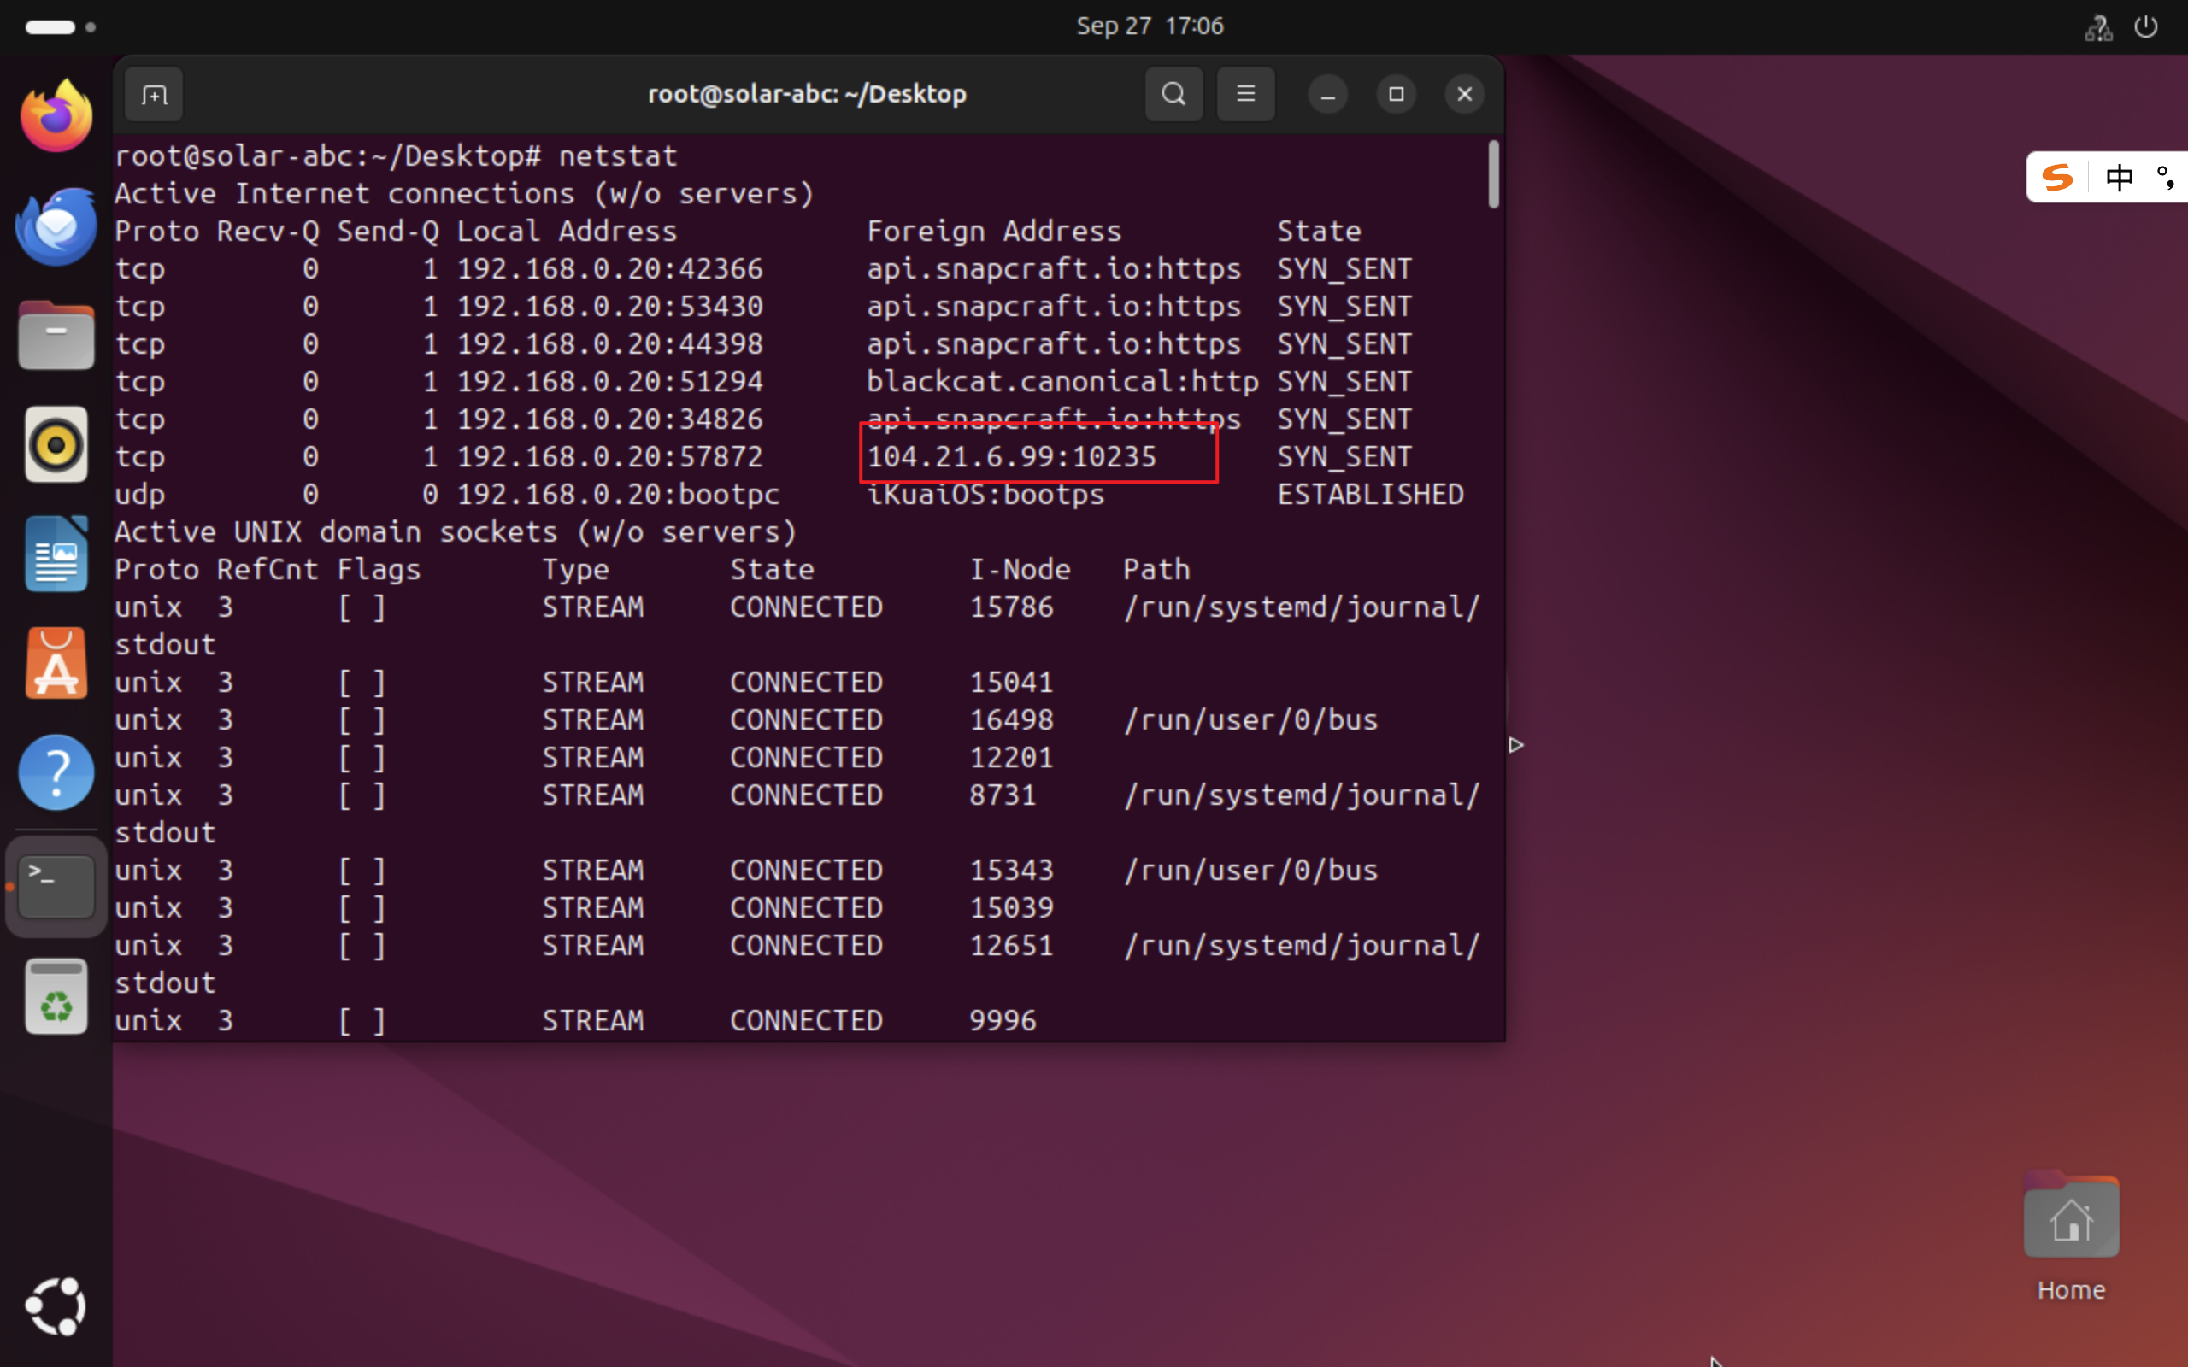Open the Help icon in dock

coord(56,773)
